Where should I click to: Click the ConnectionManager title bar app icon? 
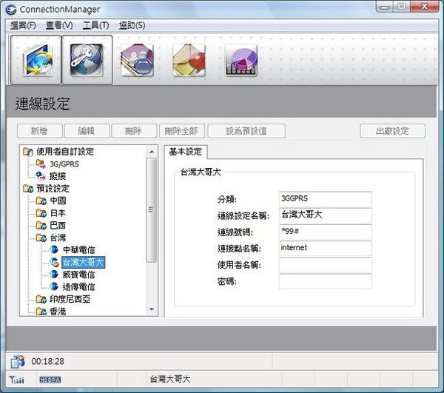click(11, 10)
